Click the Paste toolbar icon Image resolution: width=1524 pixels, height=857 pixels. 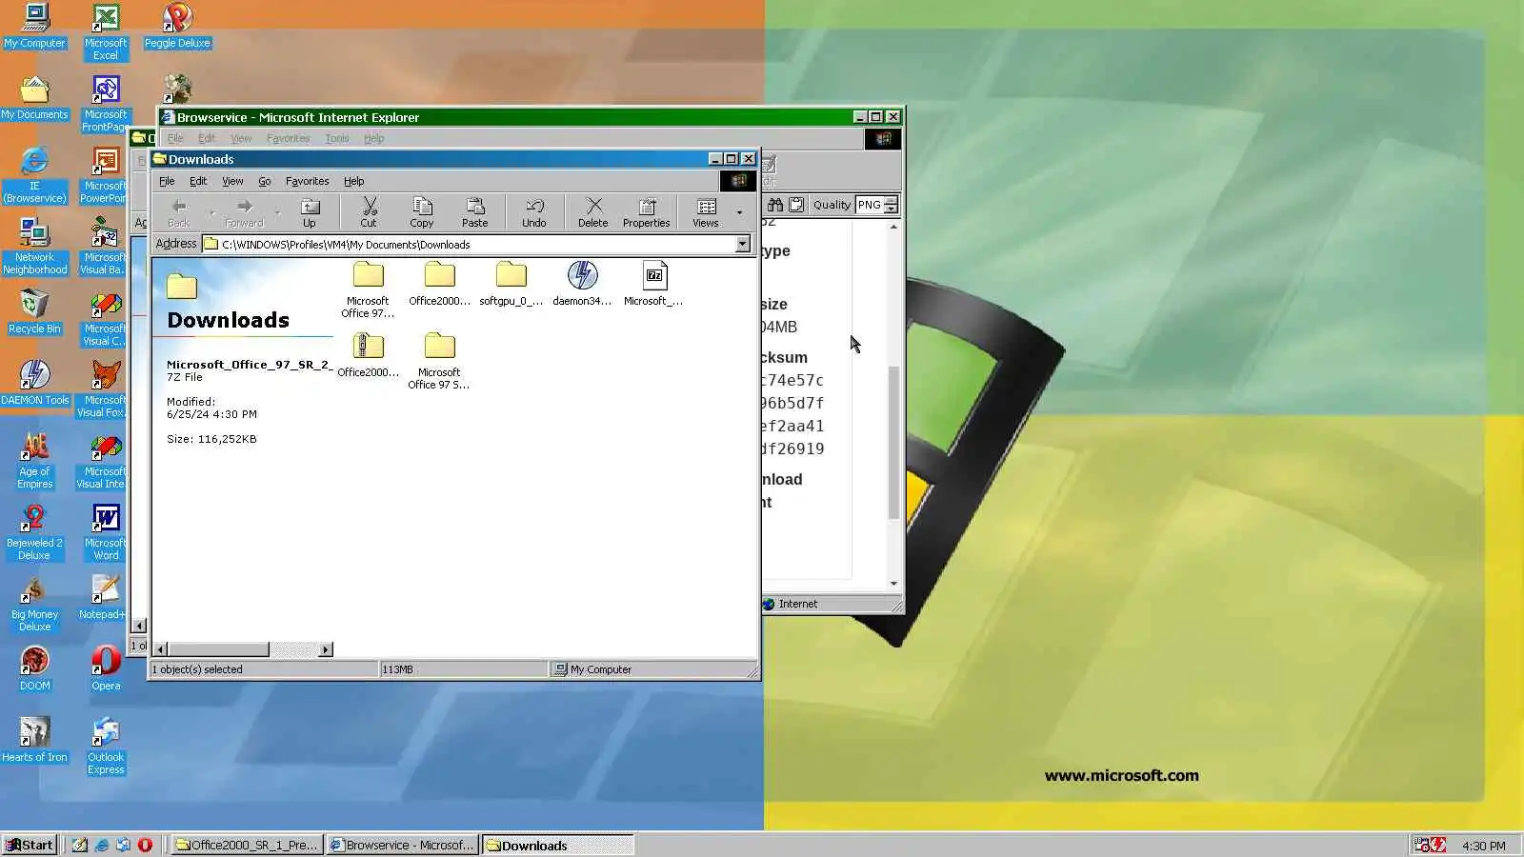(x=475, y=212)
